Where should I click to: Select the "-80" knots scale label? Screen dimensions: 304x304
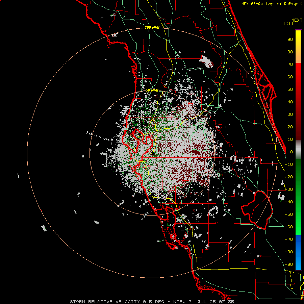289,252
